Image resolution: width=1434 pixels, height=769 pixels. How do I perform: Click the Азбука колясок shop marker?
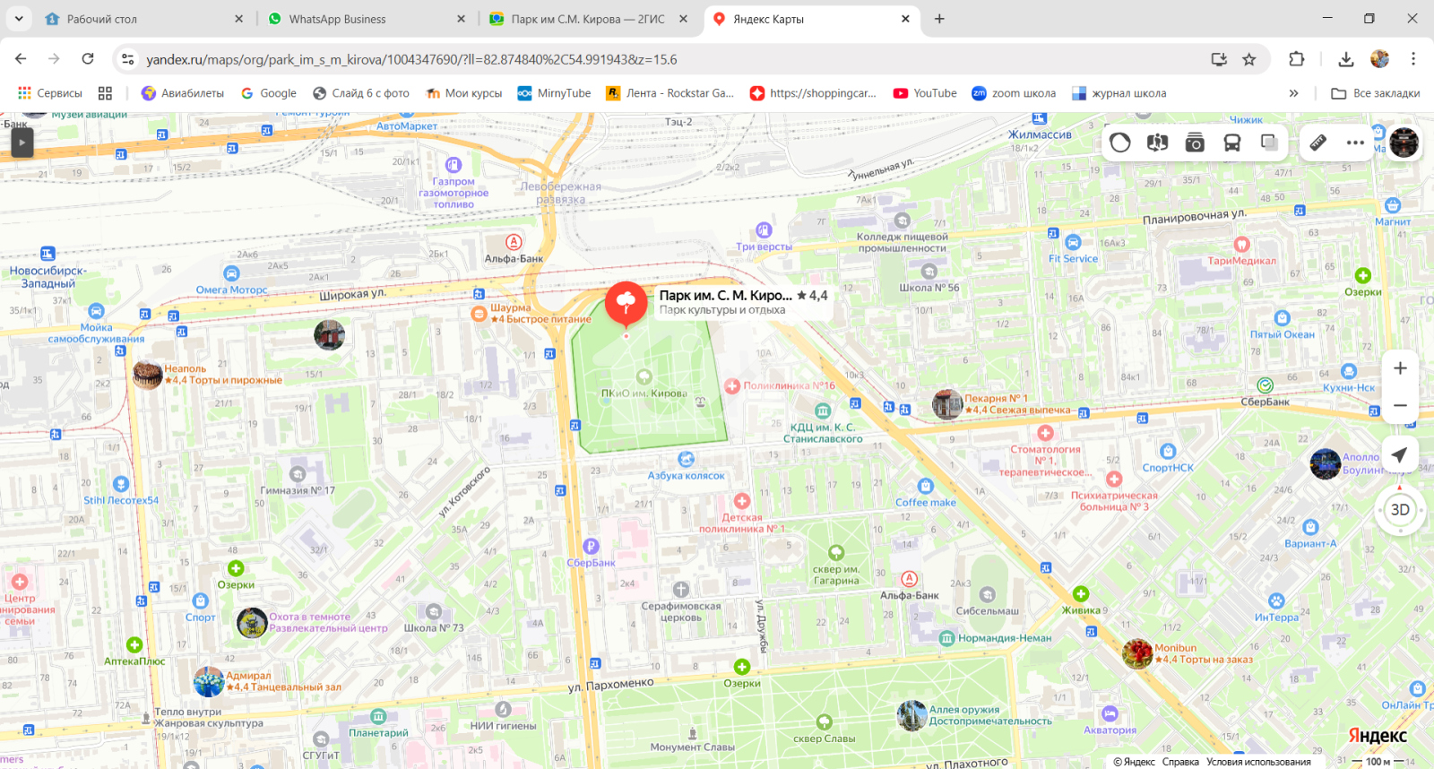coord(687,459)
